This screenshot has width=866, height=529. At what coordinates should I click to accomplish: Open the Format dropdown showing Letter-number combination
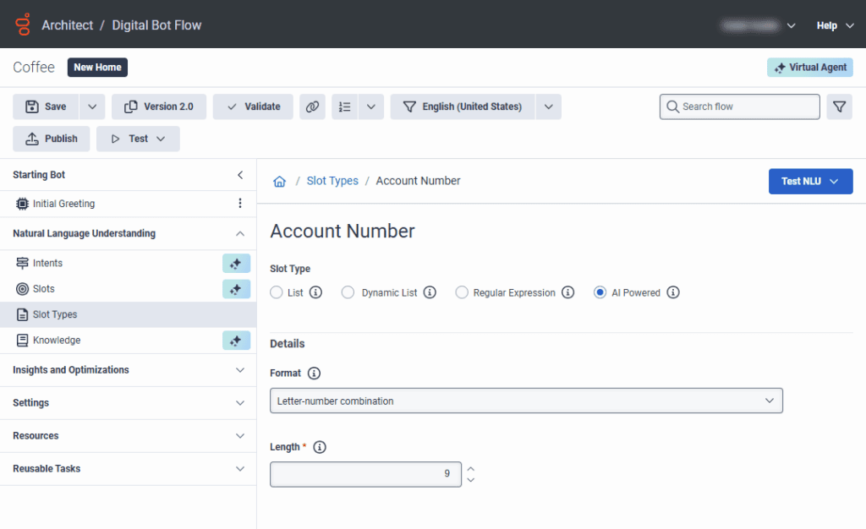pos(526,401)
